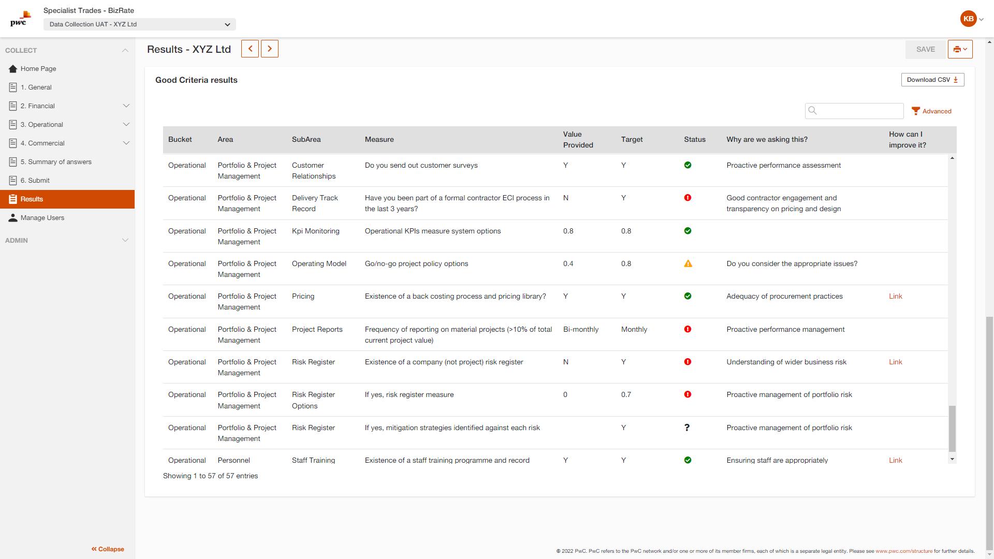Screen dimensions: 994x559
Task: Click the KB user avatar
Action: (968, 19)
